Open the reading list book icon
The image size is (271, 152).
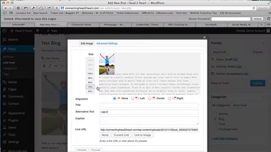pos(5,13)
